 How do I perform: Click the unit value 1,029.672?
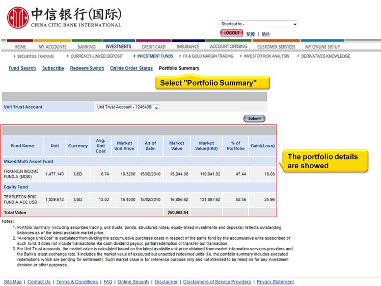[55, 200]
